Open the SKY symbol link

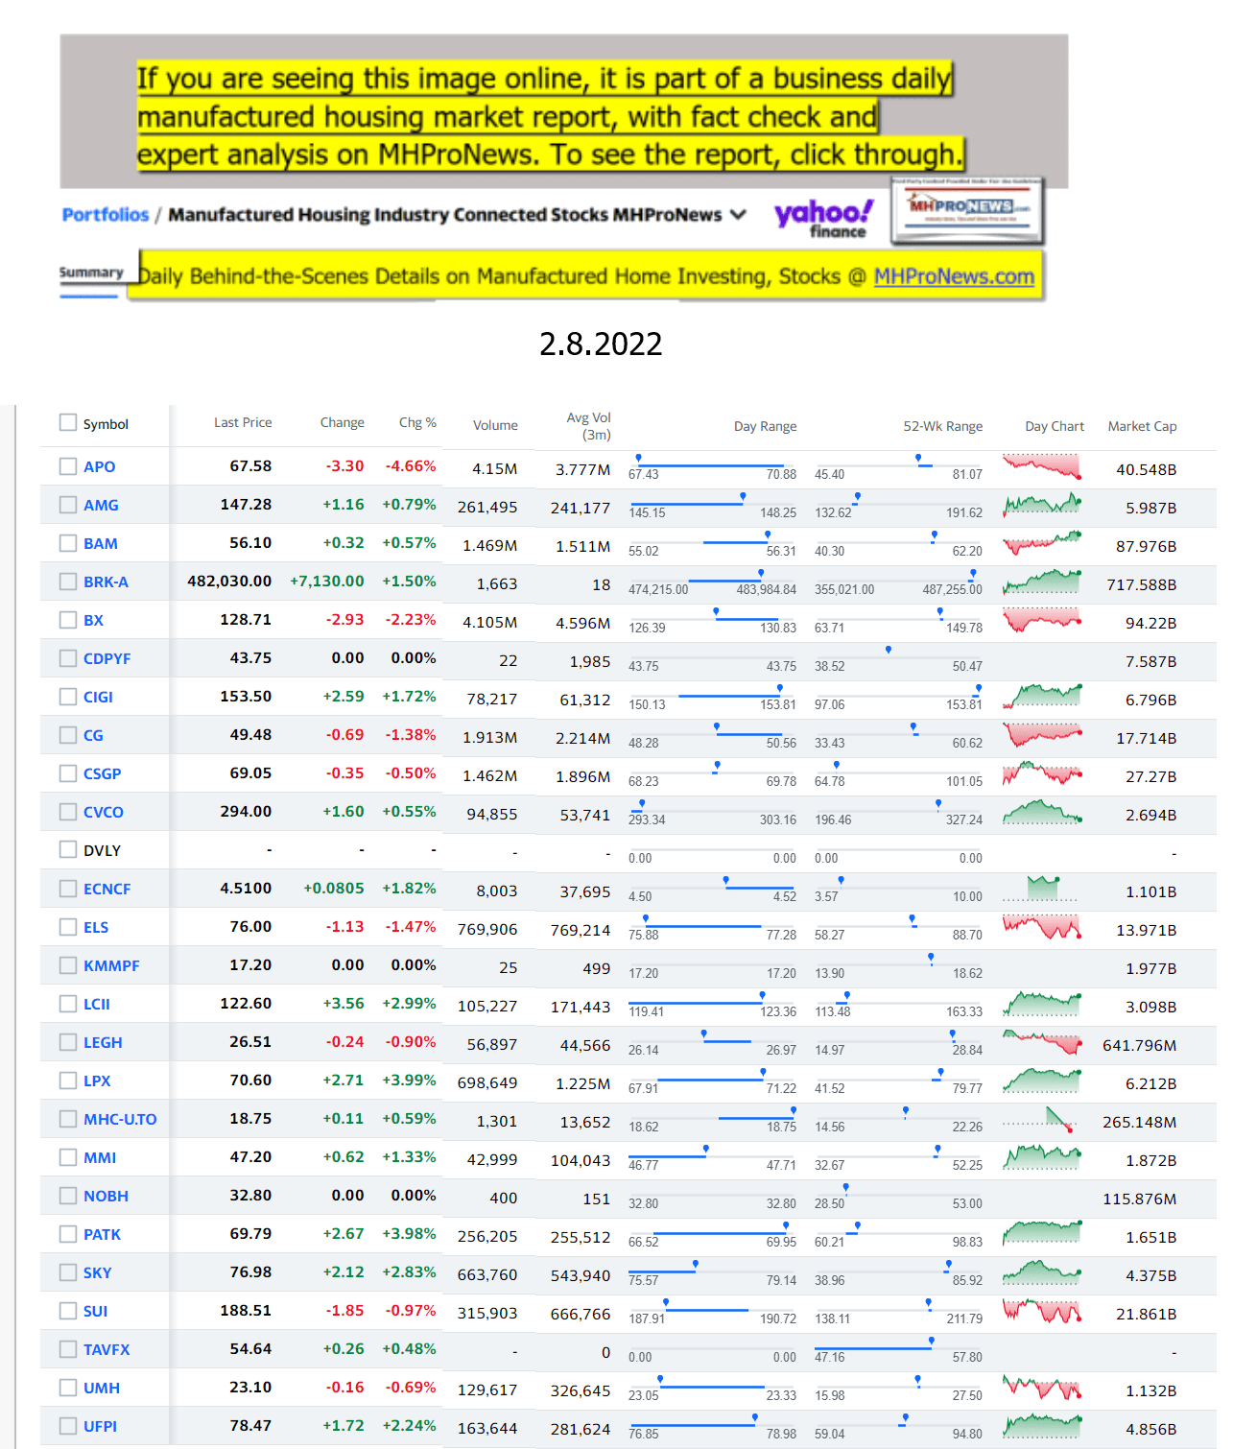click(x=97, y=1272)
